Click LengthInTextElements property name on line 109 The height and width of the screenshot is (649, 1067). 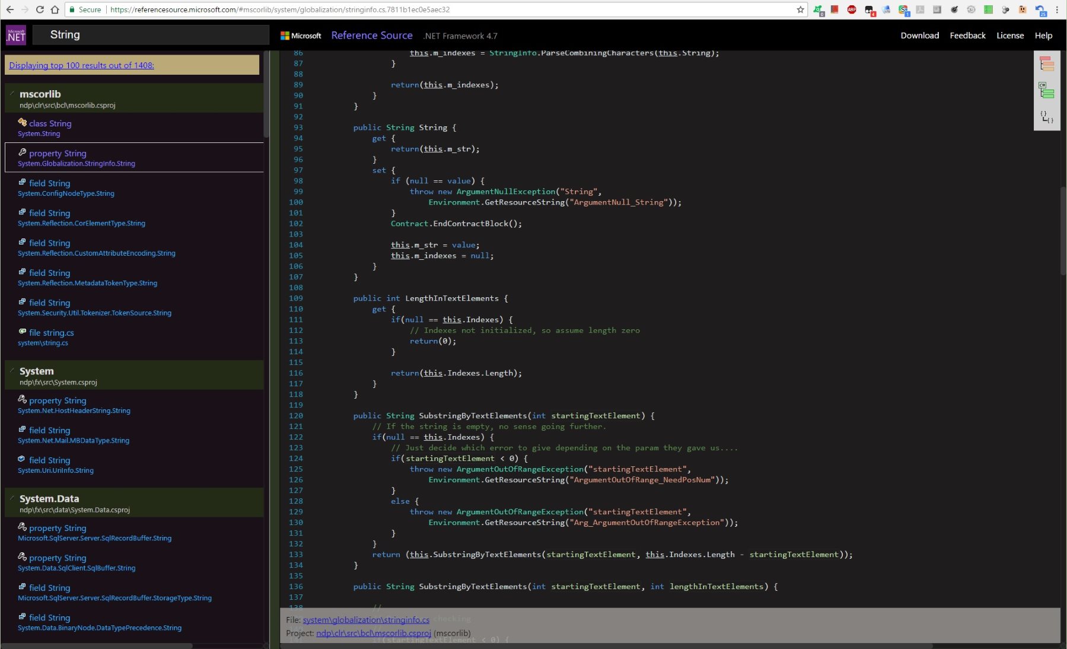452,298
